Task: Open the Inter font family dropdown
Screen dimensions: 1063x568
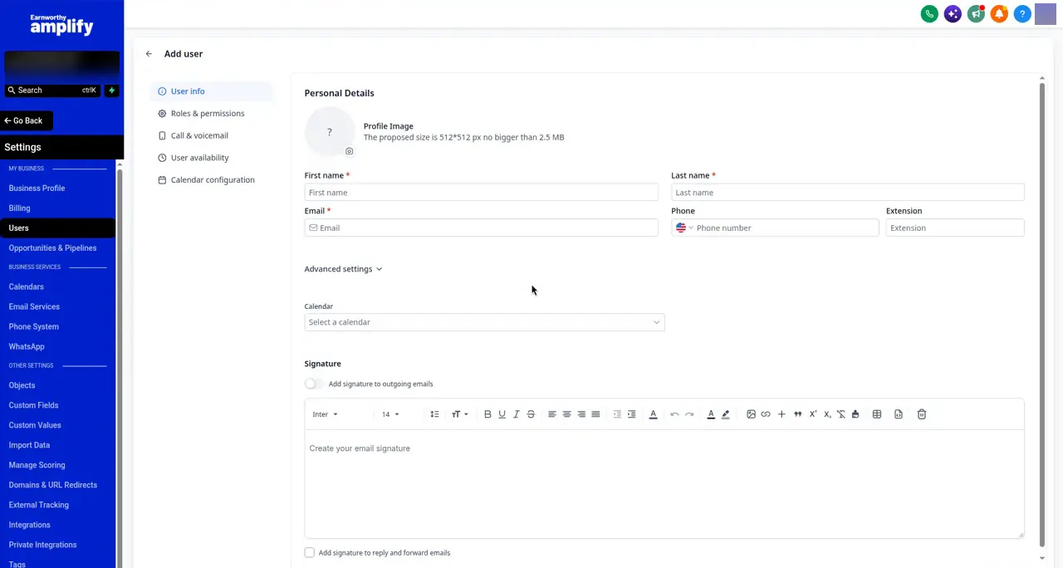Action: point(326,414)
